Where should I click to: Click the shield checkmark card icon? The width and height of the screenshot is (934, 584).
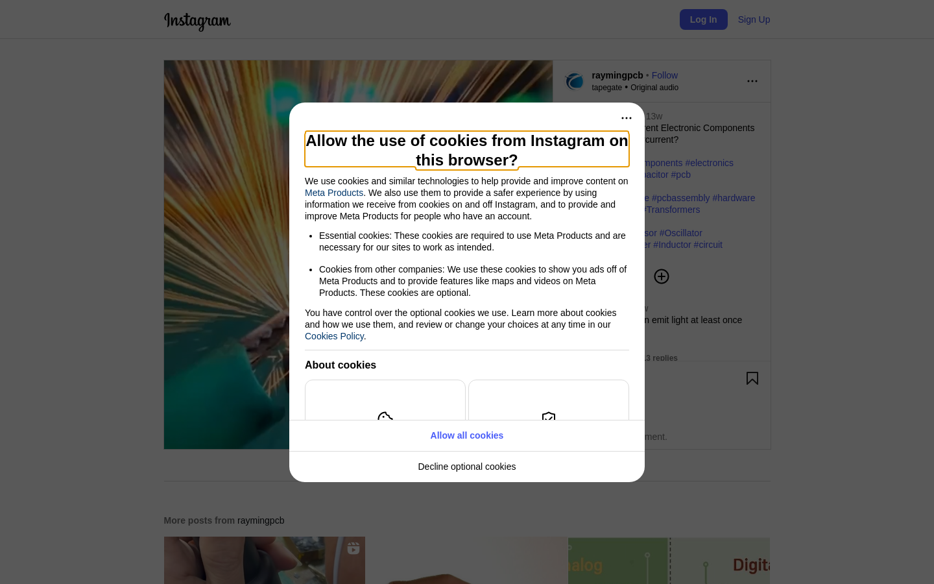549,417
